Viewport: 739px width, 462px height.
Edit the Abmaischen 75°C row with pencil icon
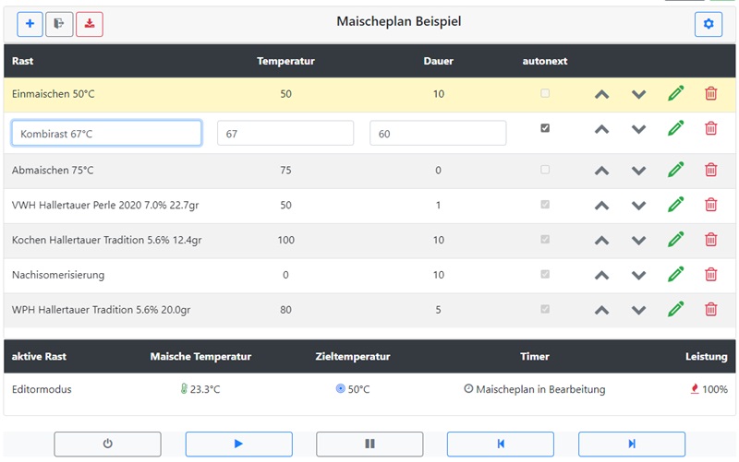675,170
